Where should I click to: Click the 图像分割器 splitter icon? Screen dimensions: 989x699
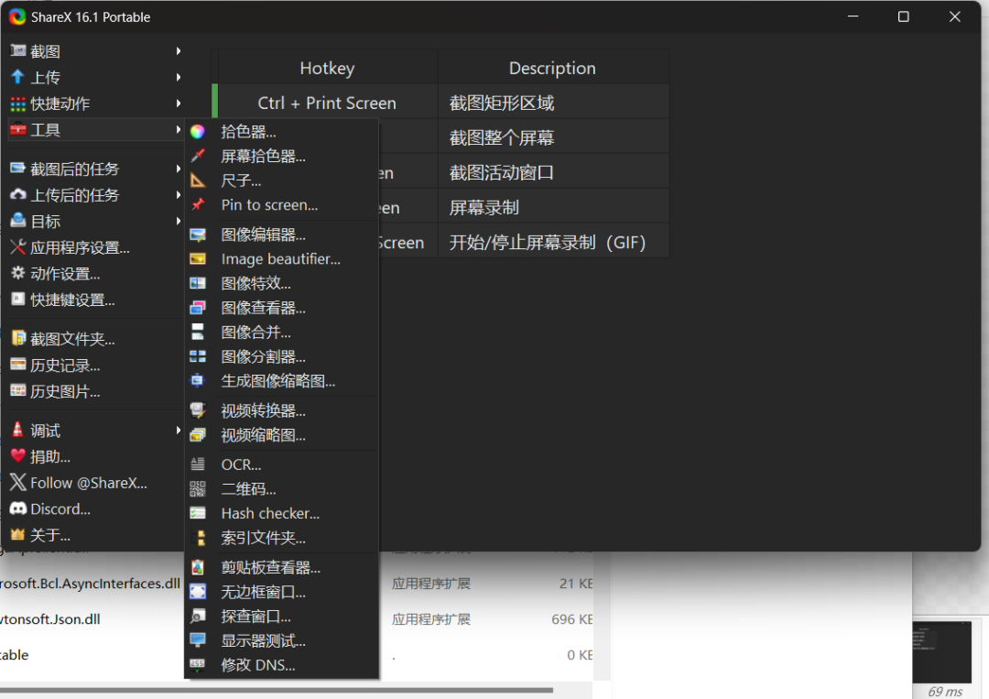pos(198,356)
